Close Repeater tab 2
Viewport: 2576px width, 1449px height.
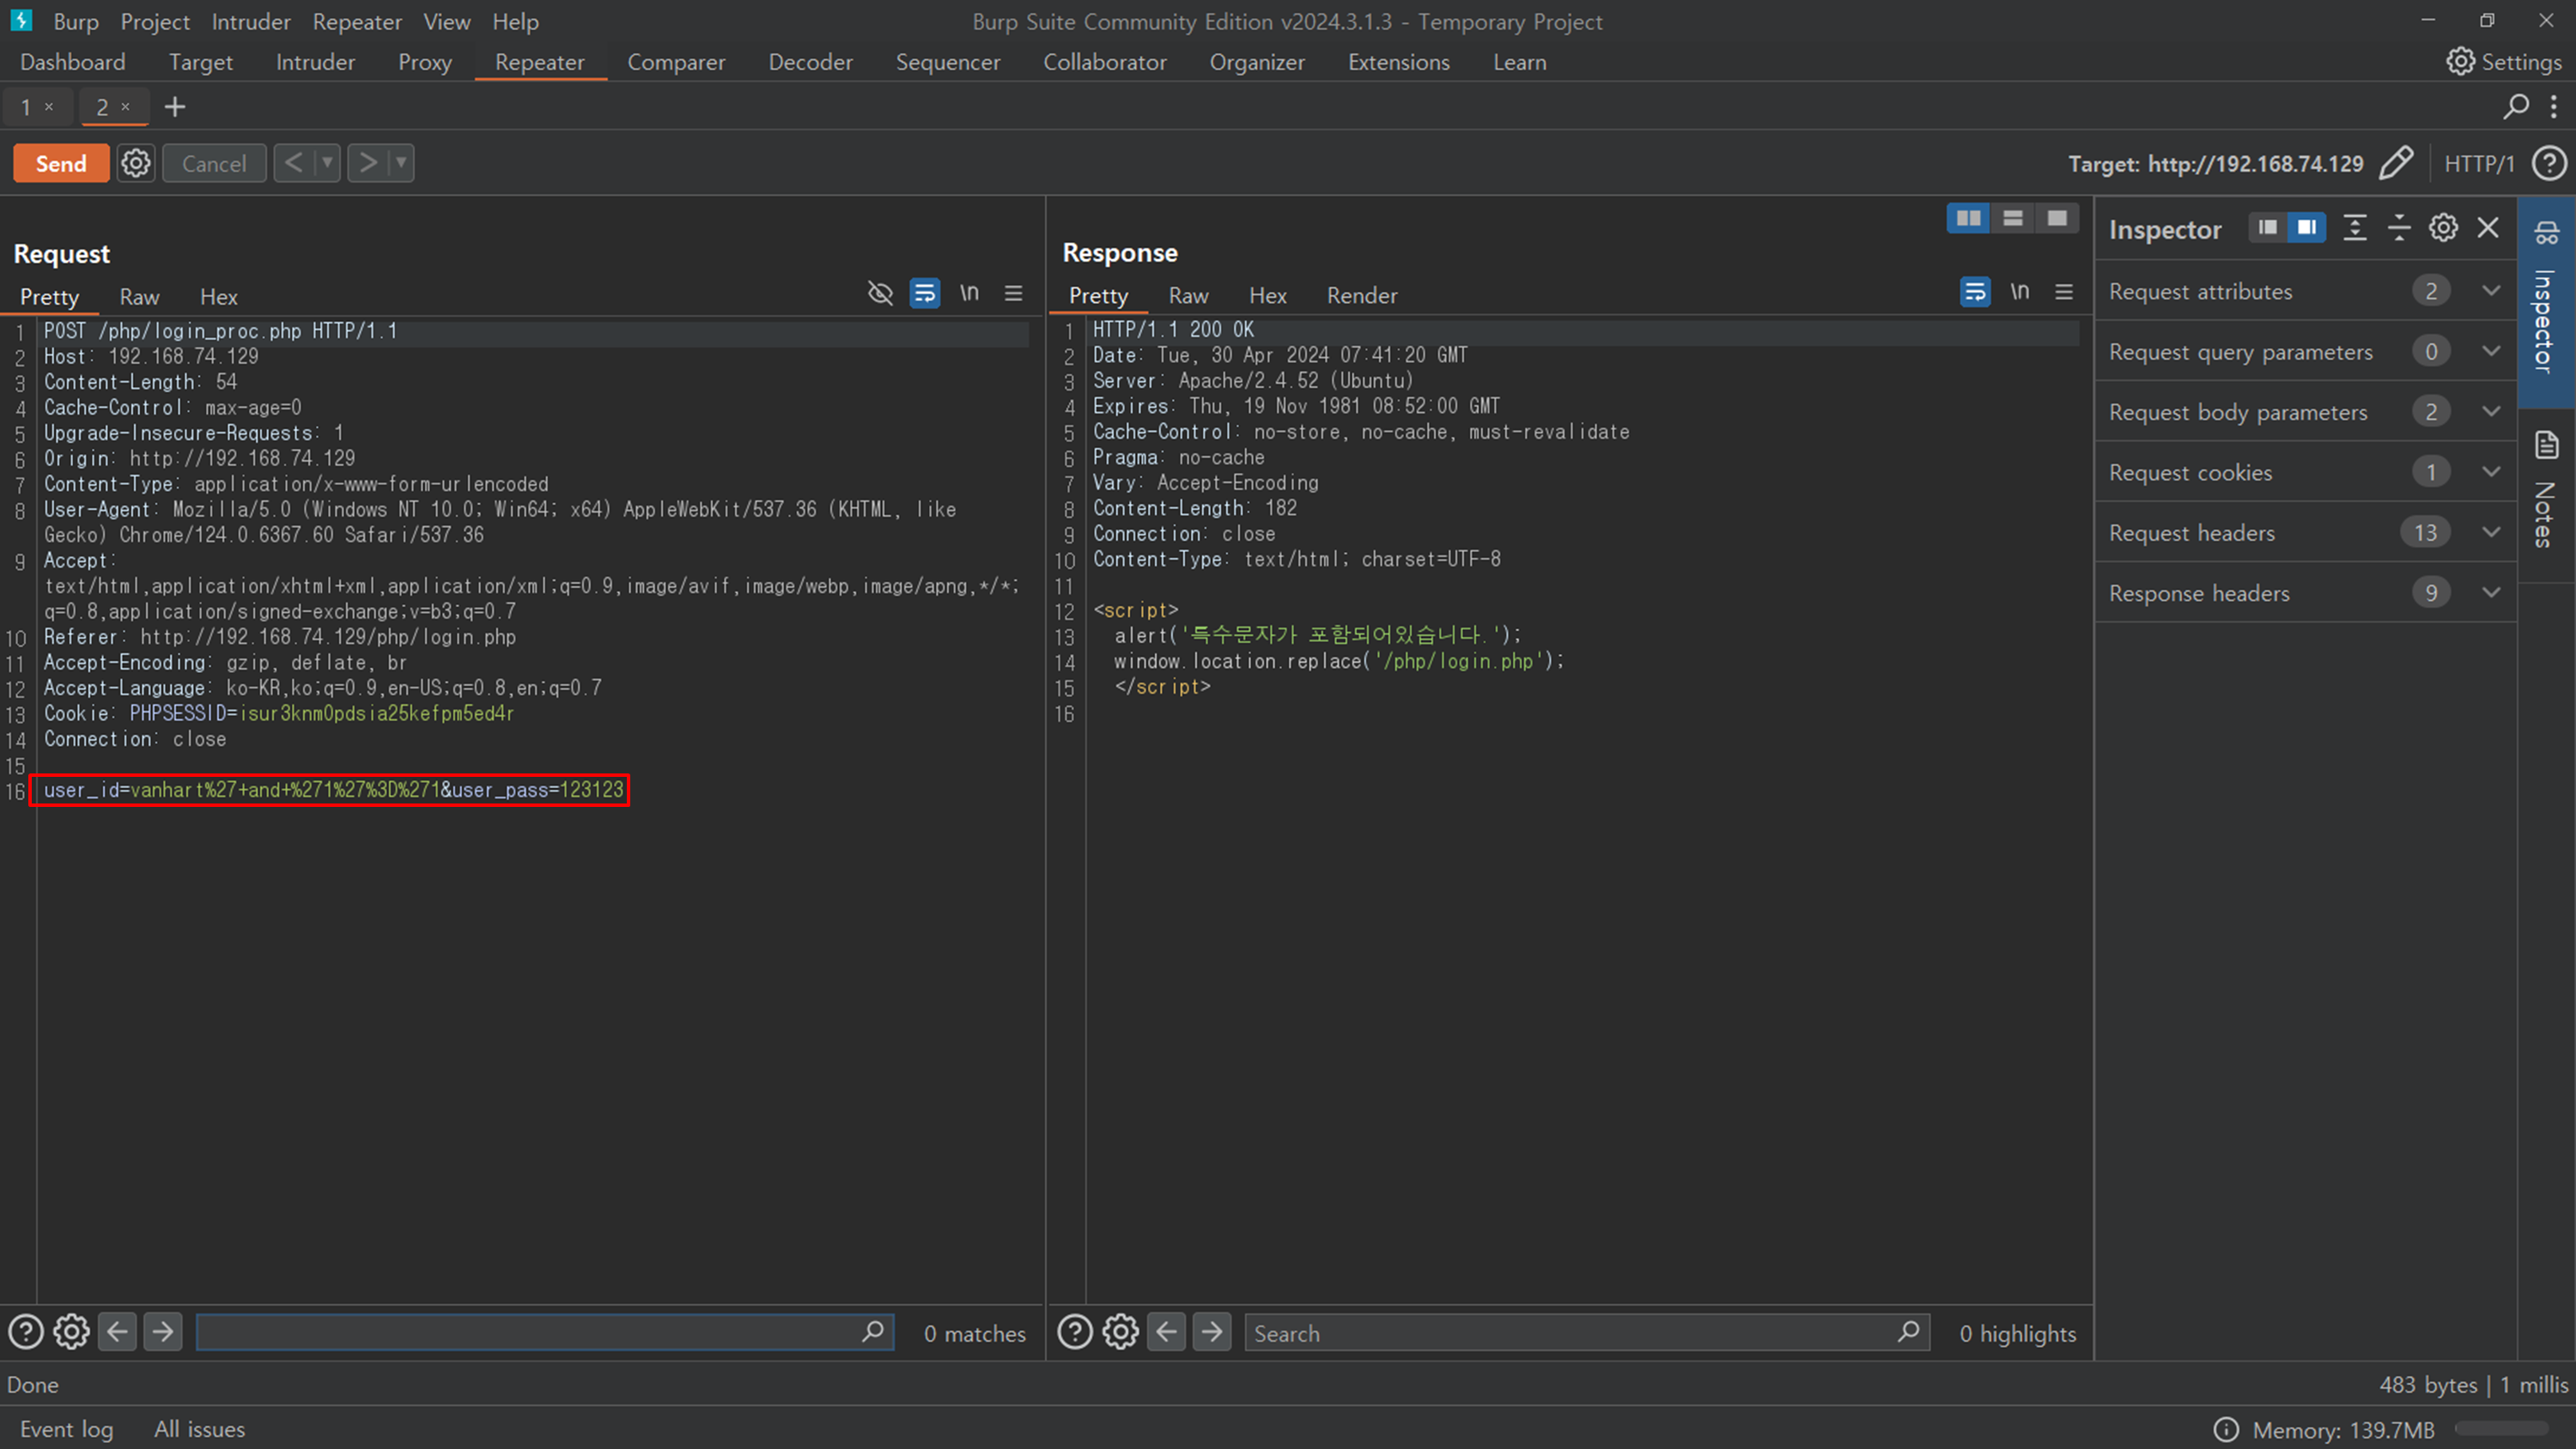coord(125,106)
